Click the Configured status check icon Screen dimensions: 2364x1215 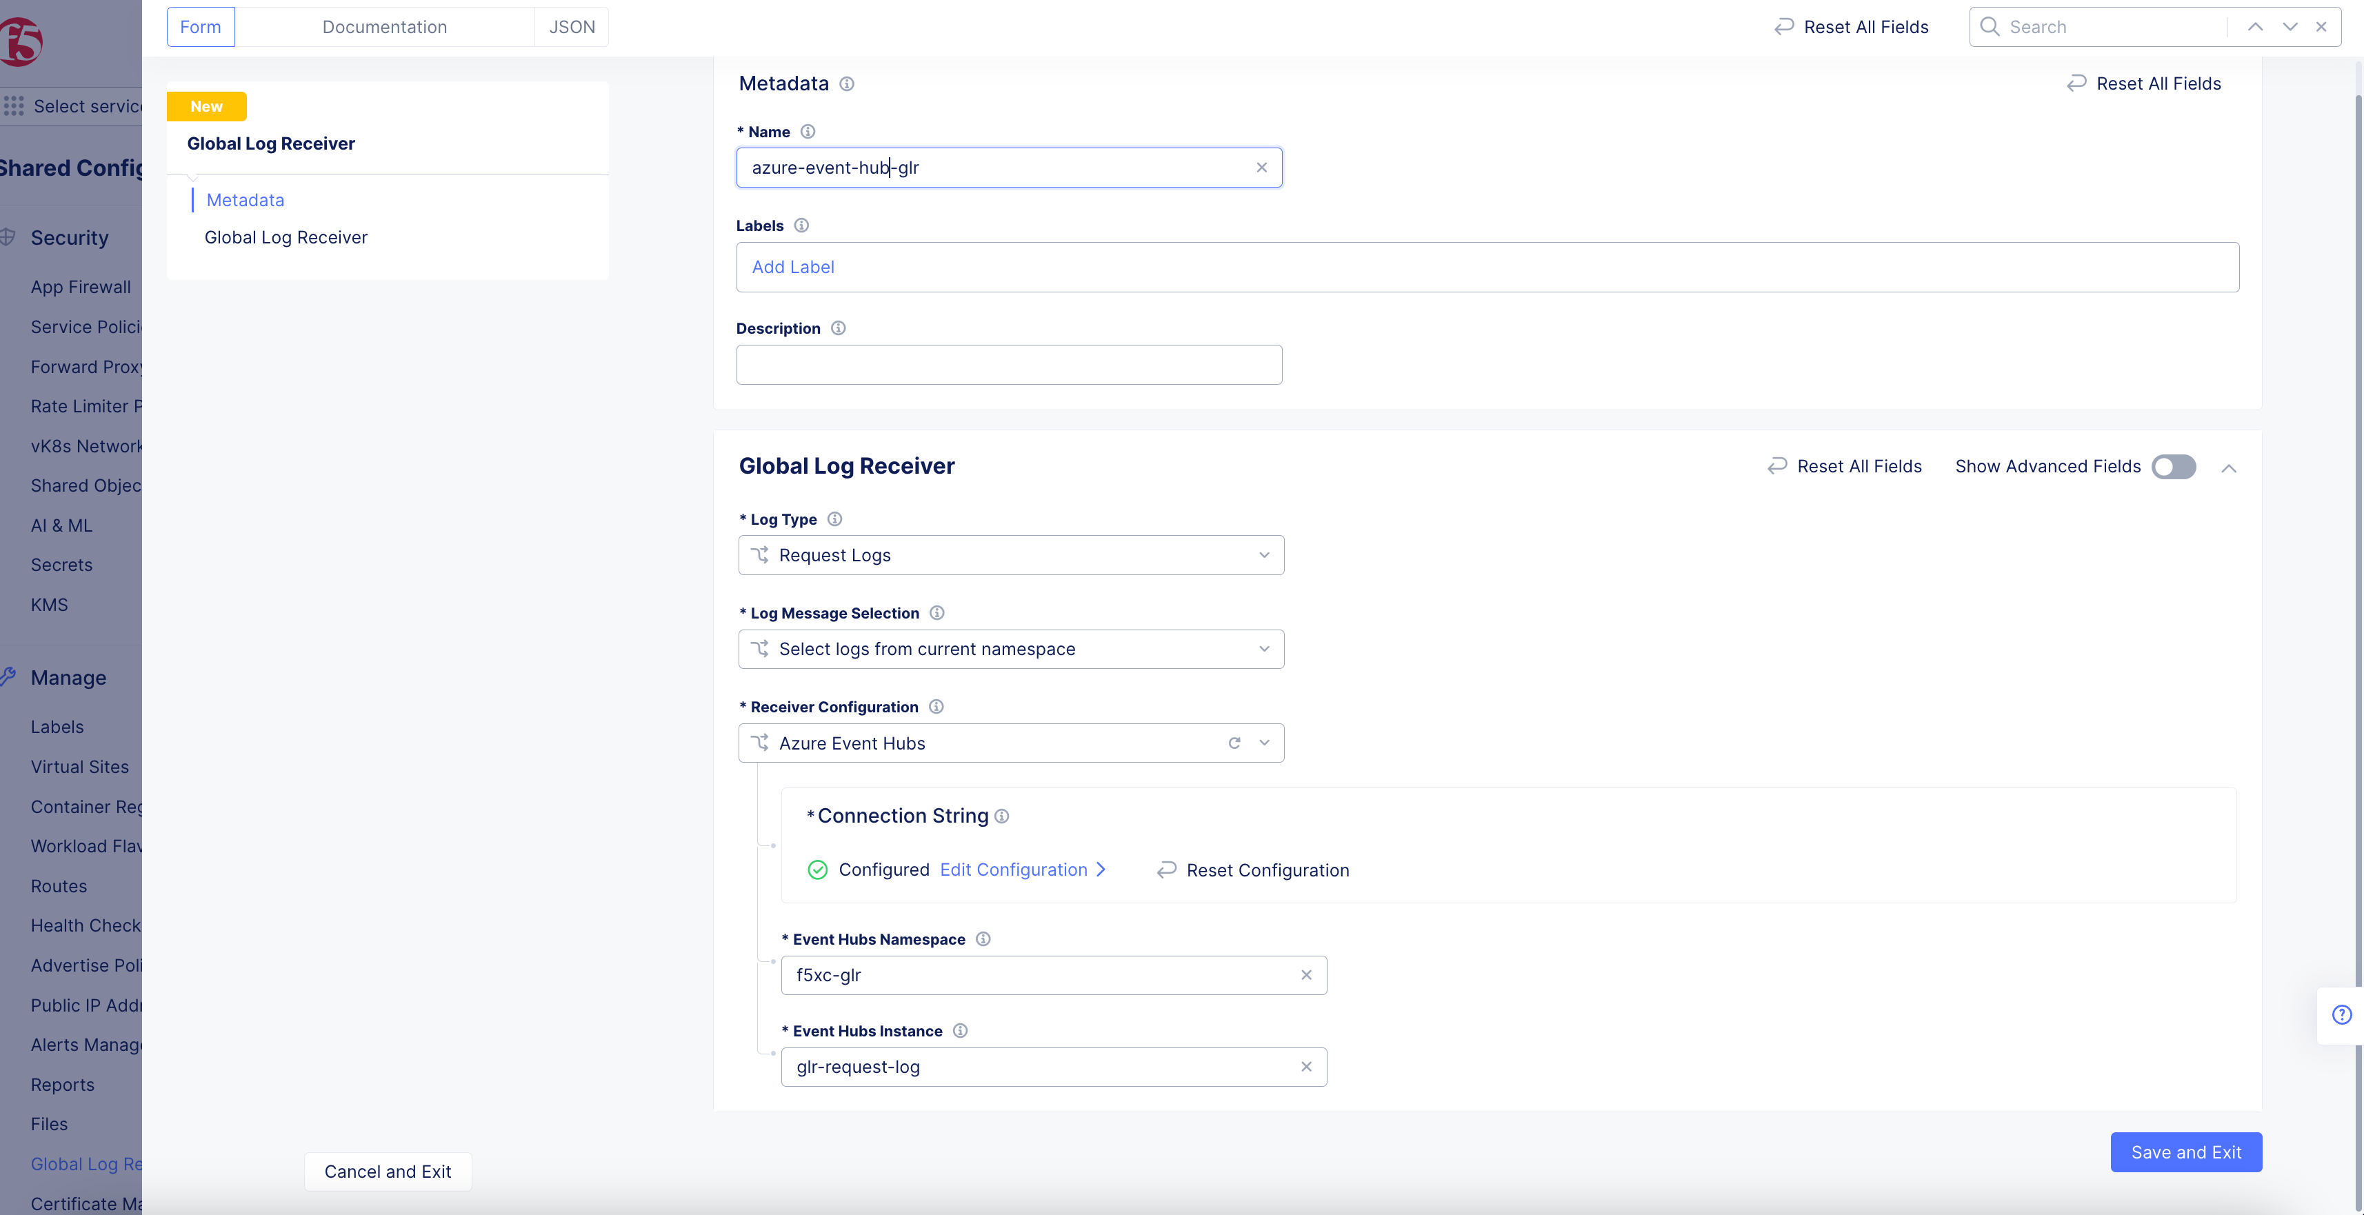click(817, 869)
